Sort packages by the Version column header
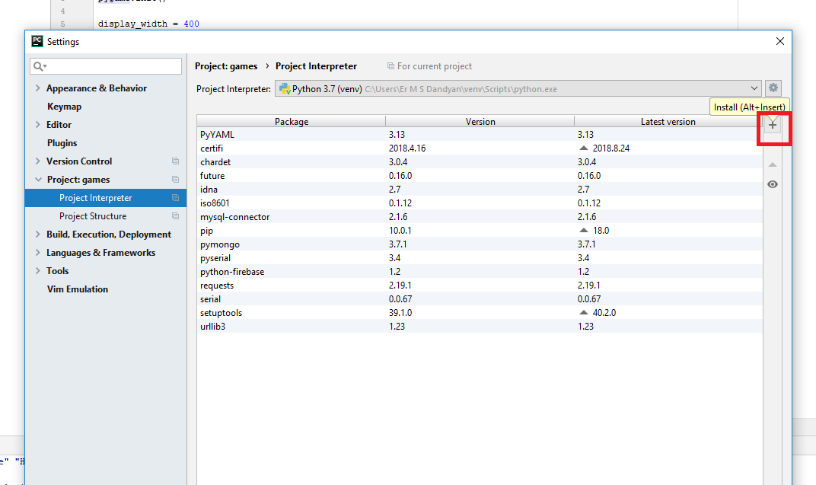 pos(480,121)
